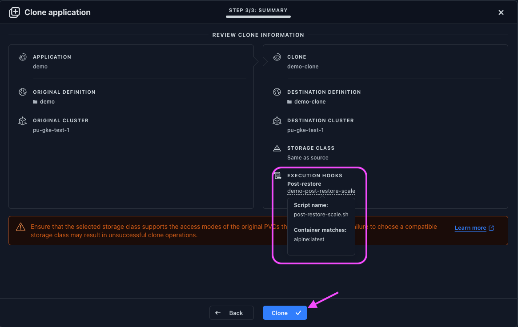Click the Storage Class pyramid icon
The image size is (518, 327).
point(277,148)
